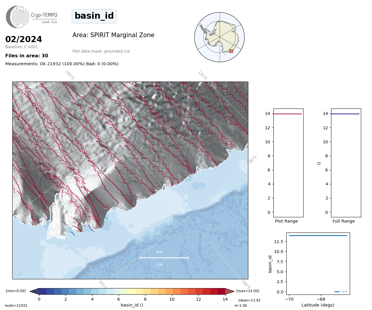Click the 'Baseline: C v001' text
The height and width of the screenshot is (310, 372).
click(22, 47)
